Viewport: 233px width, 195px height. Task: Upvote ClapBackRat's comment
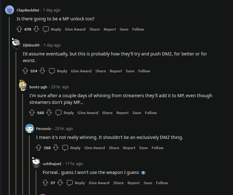tap(19, 29)
